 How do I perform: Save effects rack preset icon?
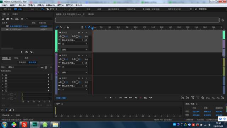(x=42, y=67)
